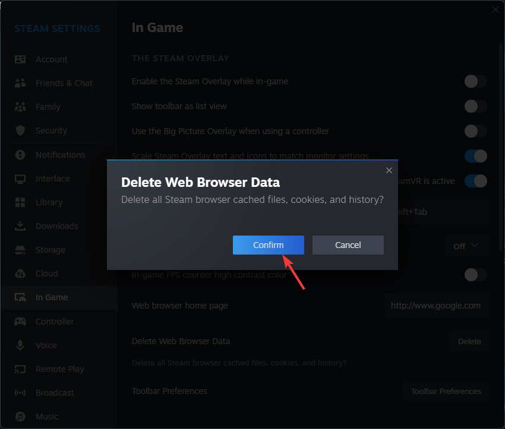Click the Friends & Chat people icon
The image size is (505, 429).
click(x=20, y=83)
